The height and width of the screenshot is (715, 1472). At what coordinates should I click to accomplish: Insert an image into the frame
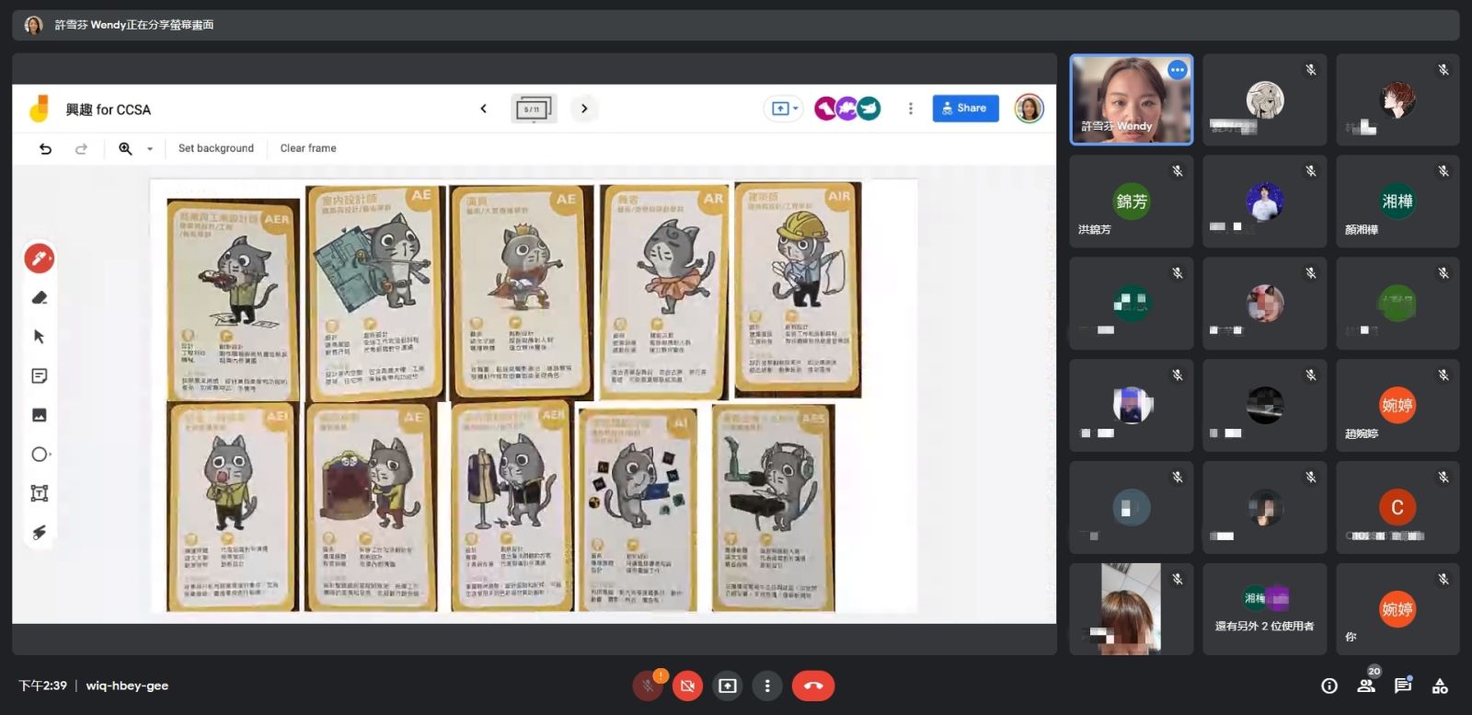40,415
